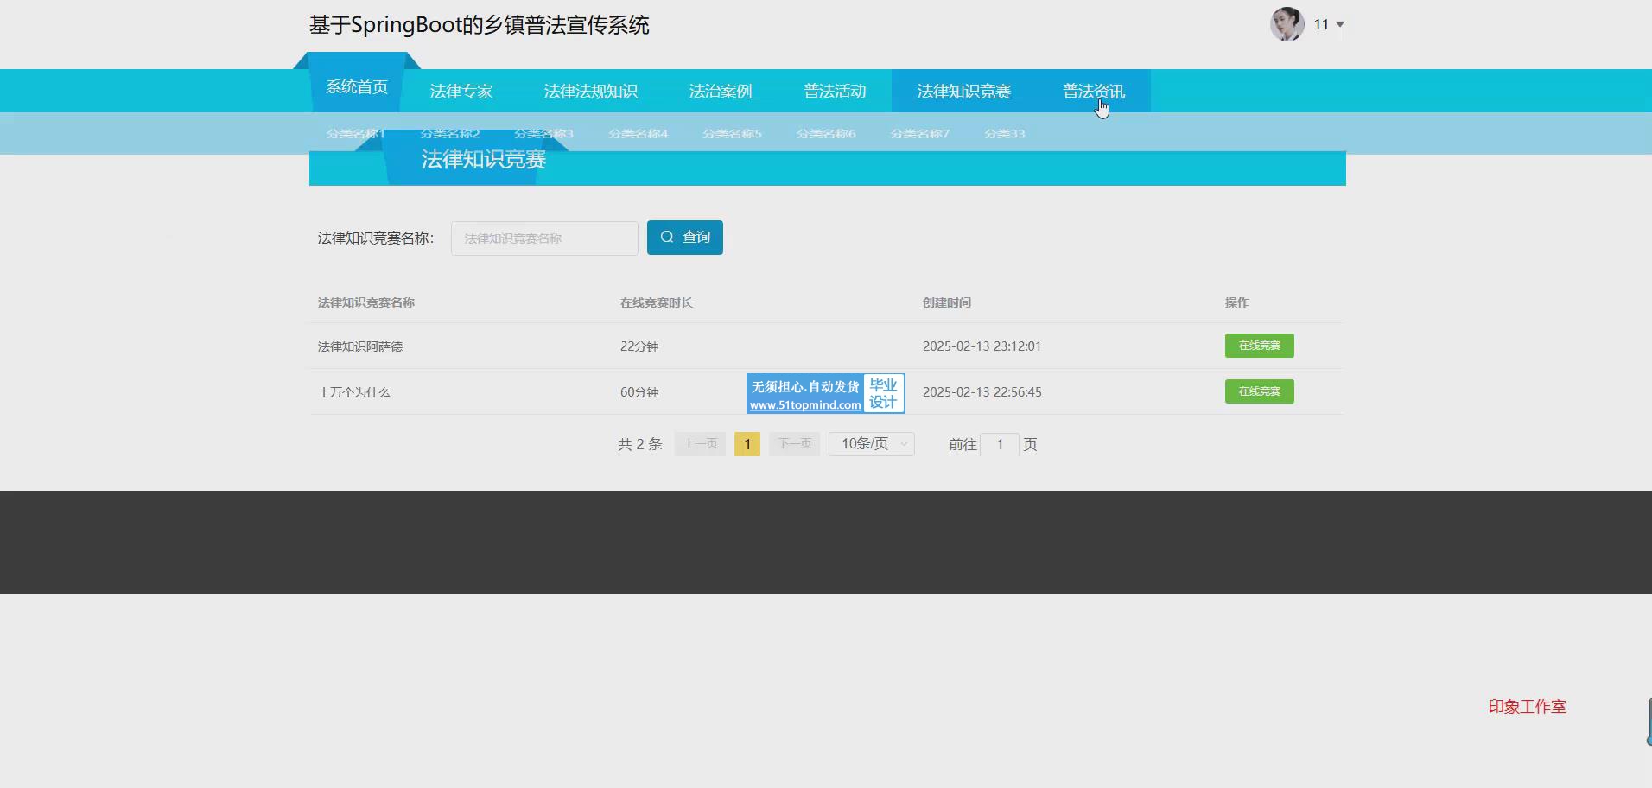This screenshot has width=1652, height=788.
Task: Go to the 系统首页 tab
Action: (357, 87)
